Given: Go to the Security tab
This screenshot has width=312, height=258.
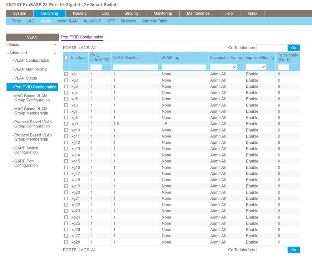Looking at the screenshot, I should (x=131, y=13).
